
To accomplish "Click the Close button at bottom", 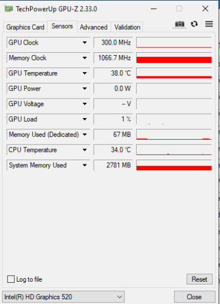I will pyautogui.click(x=194, y=297).
